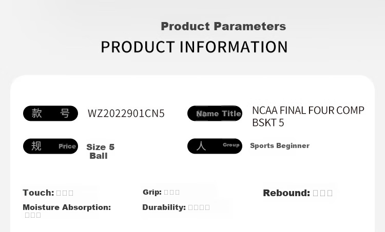This screenshot has width=385, height=232.
Task: Click the Touch rating label
Action: tap(38, 193)
